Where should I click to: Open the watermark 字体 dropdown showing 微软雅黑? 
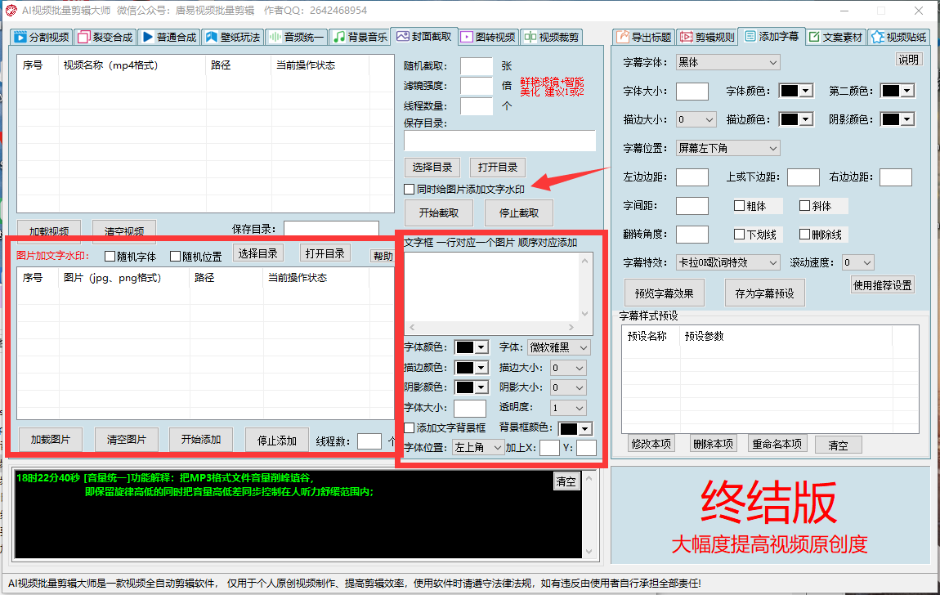559,347
